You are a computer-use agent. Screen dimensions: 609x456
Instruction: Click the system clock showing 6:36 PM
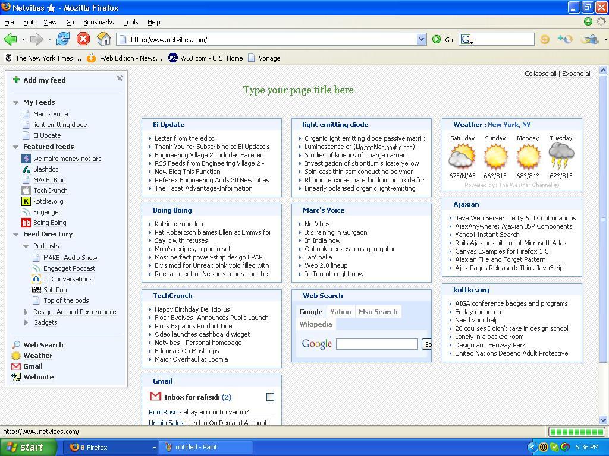pos(586,447)
